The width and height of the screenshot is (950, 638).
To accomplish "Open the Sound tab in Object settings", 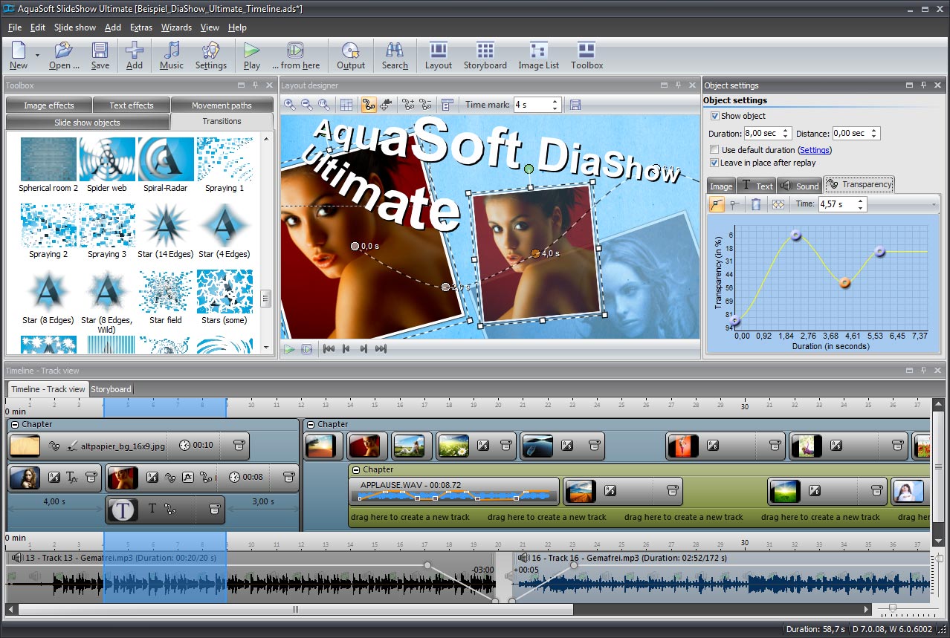I will (800, 186).
